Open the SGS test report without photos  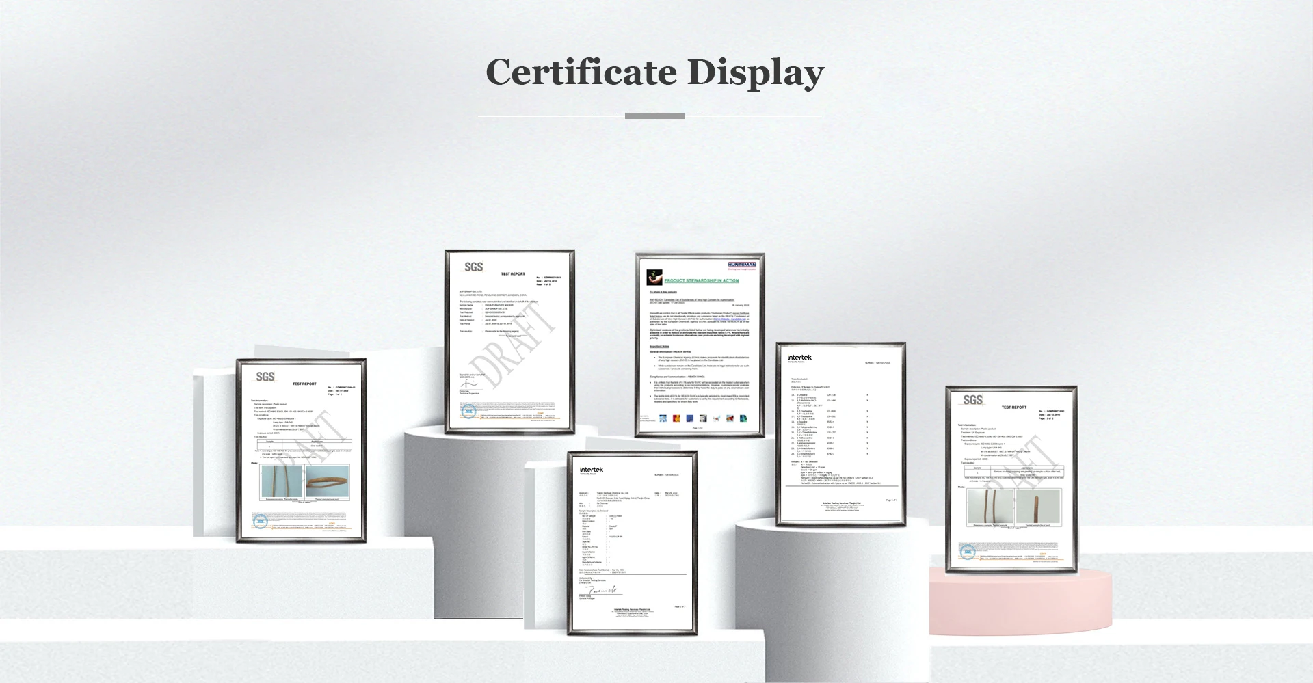509,342
